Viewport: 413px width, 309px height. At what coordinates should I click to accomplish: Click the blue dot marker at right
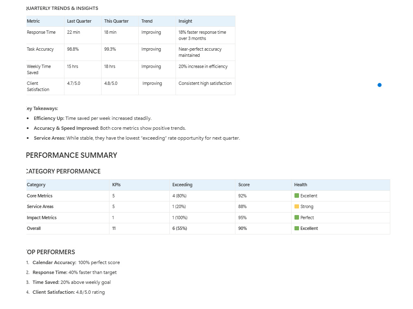[379, 85]
